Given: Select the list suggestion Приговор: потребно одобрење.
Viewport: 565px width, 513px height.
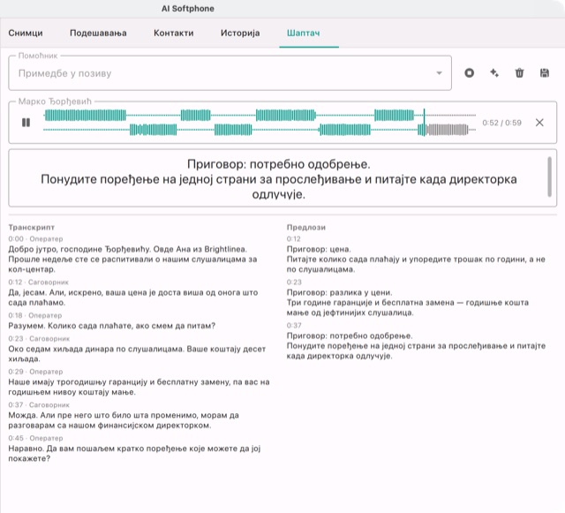Looking at the screenshot, I should pyautogui.click(x=350, y=336).
